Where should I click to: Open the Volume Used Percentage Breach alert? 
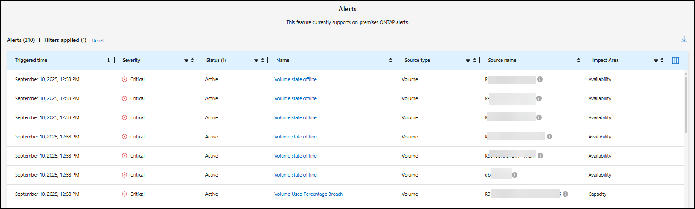click(308, 194)
